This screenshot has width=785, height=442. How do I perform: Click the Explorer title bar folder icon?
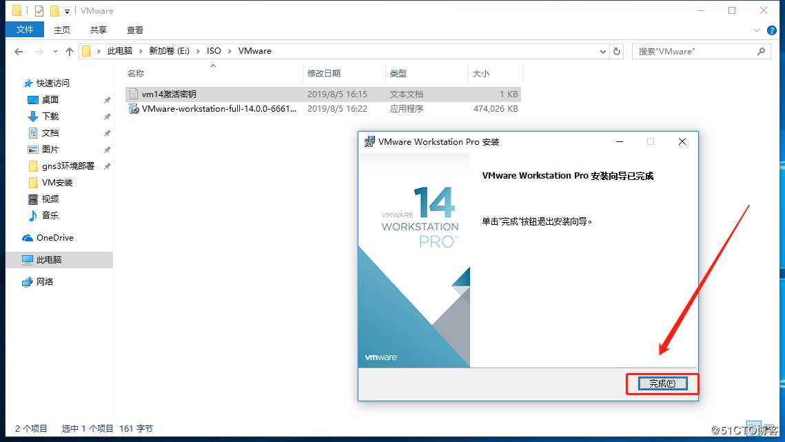[17, 10]
